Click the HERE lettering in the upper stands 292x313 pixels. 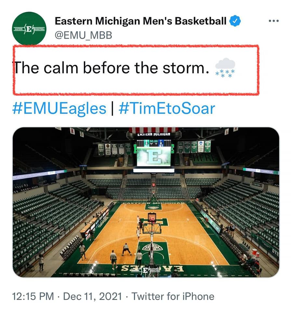click(x=205, y=158)
